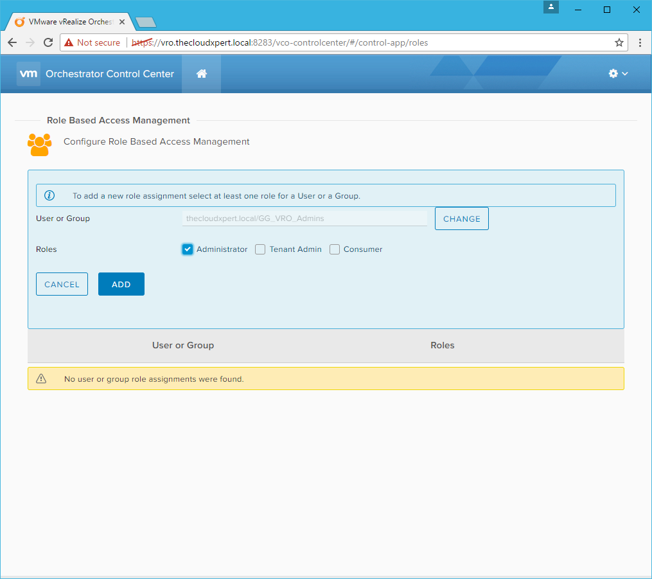Click the VMware vm logo
652x579 pixels.
29,74
